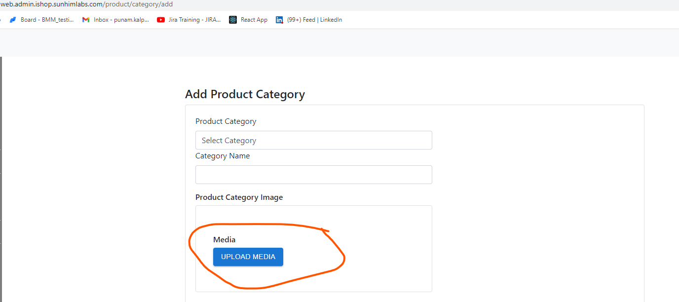Screen dimensions: 679x302
Task: Click the Jira icon of the Board bookmark
Action: [x=13, y=20]
